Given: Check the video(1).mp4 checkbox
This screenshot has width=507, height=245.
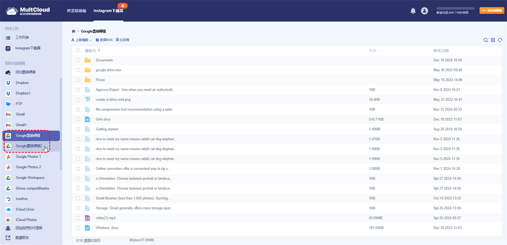Looking at the screenshot, I should (78, 218).
